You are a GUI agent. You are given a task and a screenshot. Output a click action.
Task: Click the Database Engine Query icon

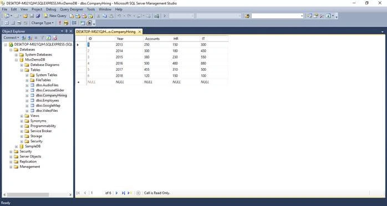coord(72,16)
